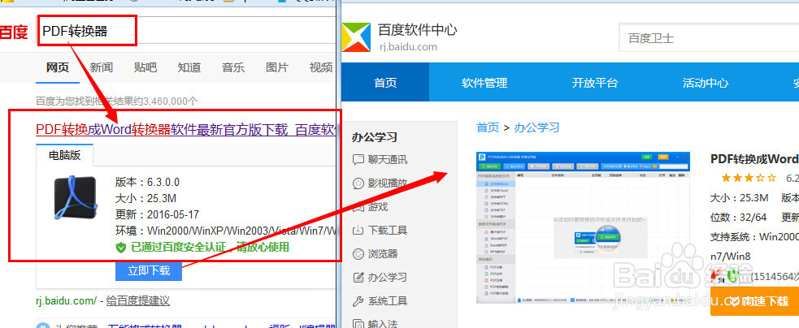Image resolution: width=799 pixels, height=328 pixels.
Task: Select 浏览器 category in sidebar
Action: point(382,253)
